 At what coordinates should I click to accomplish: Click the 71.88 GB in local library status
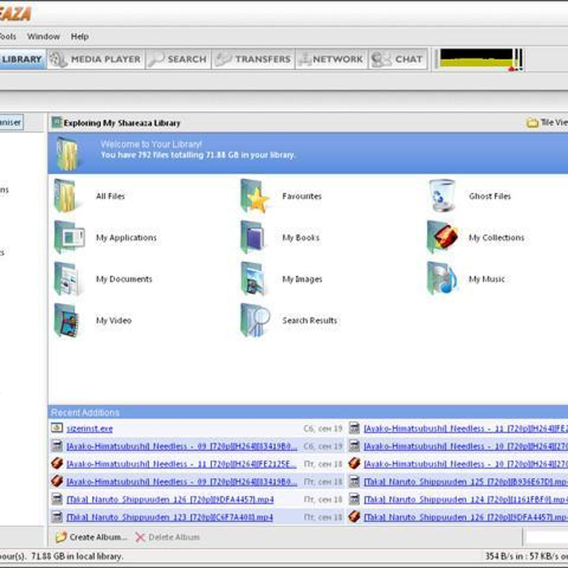(x=77, y=556)
